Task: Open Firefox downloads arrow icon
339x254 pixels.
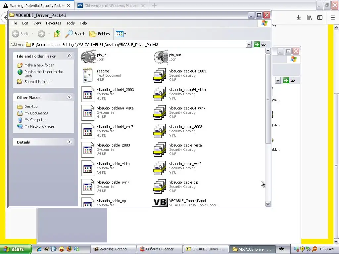Action: (299, 18)
